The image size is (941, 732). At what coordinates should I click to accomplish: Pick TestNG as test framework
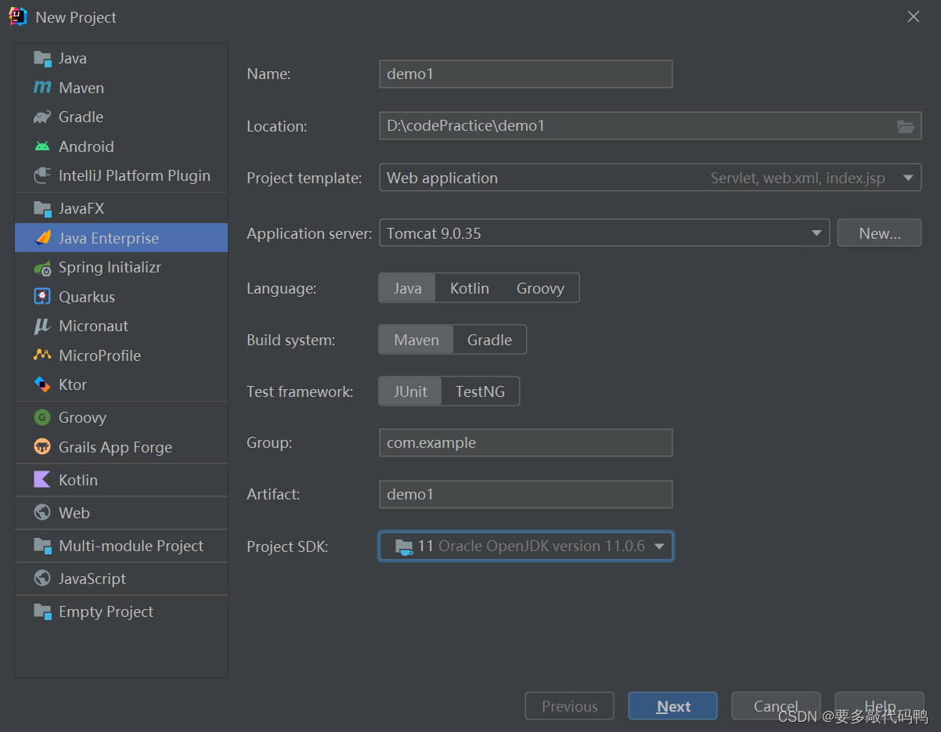coord(481,391)
